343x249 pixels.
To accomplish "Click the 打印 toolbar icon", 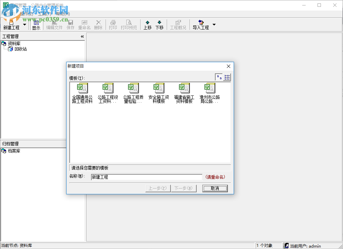I will (x=113, y=25).
